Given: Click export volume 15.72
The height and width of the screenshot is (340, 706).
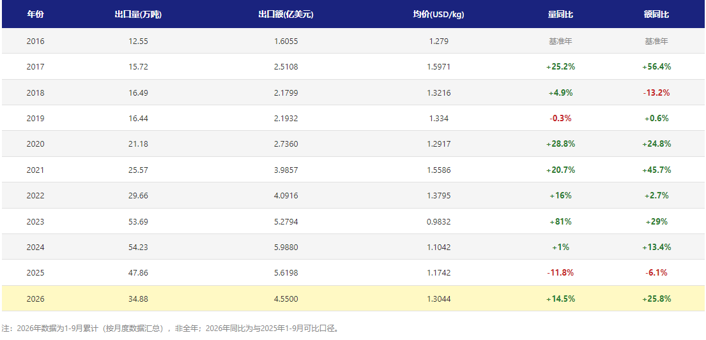Looking at the screenshot, I should click(138, 66).
